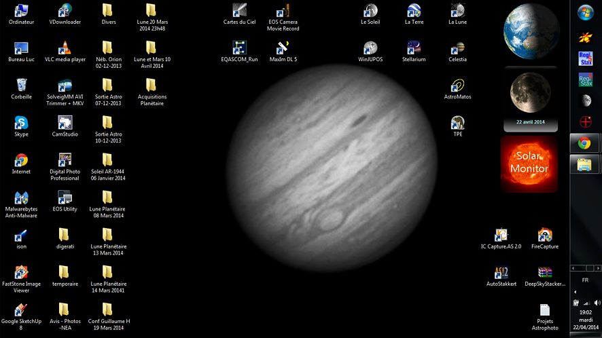Open Windows Explorer from taskbar
Image resolution: width=602 pixels, height=338 pixels.
pos(584,164)
